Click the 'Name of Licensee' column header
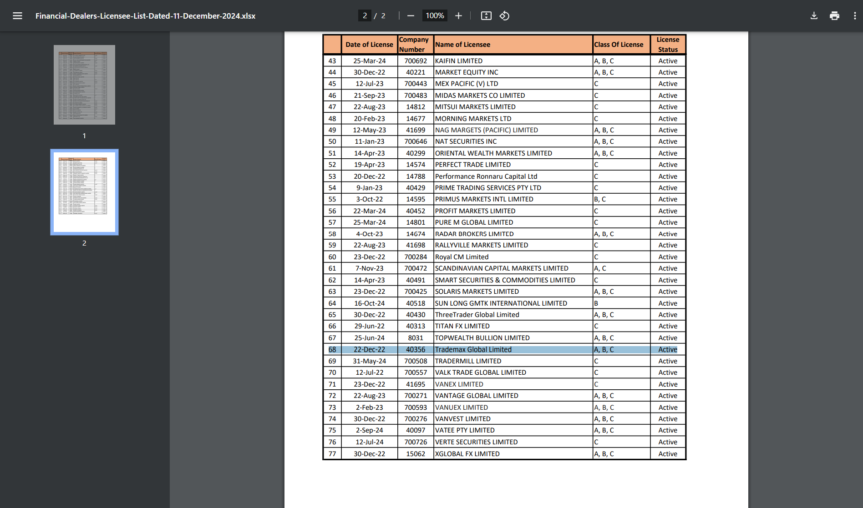 [x=513, y=45]
